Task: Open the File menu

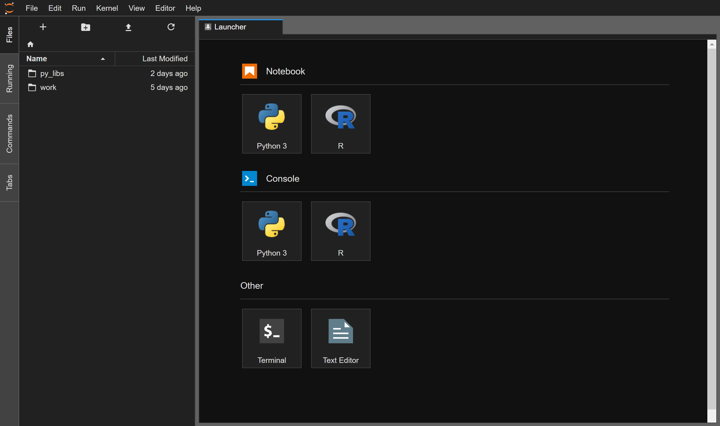Action: coord(32,8)
